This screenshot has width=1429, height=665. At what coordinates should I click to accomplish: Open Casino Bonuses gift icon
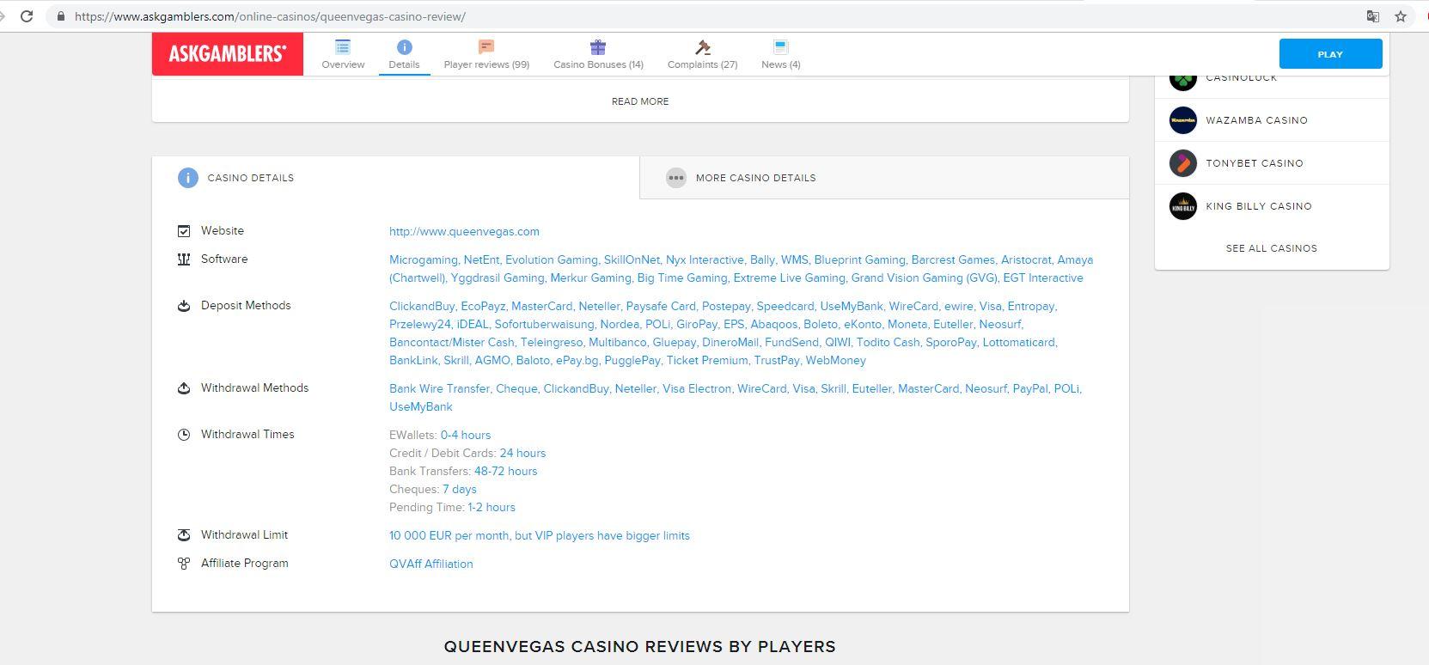(x=598, y=47)
